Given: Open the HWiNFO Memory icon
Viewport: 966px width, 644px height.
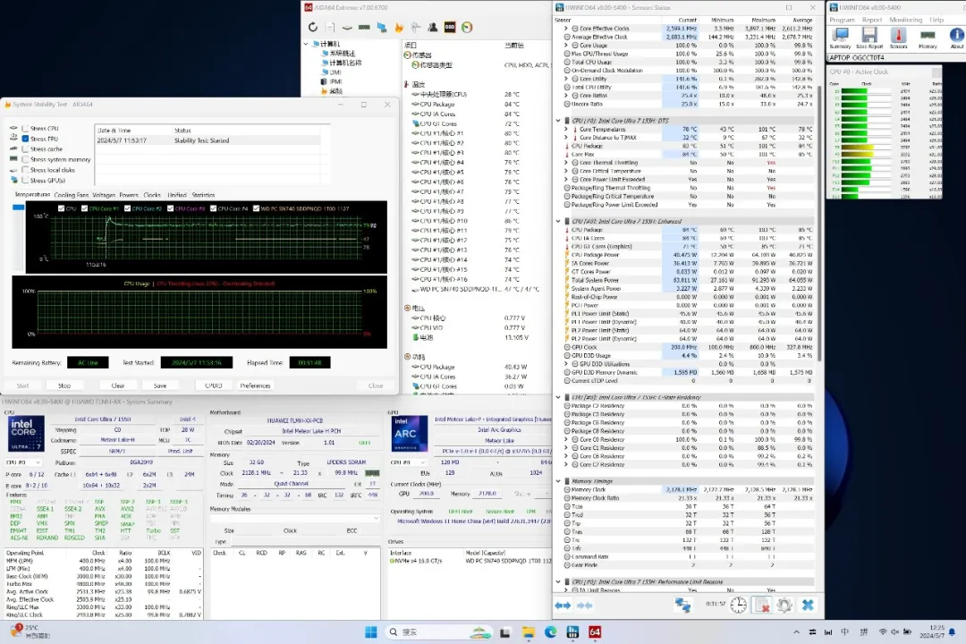Looking at the screenshot, I should coord(928,36).
